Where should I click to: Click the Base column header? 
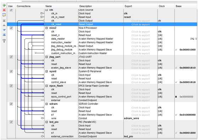(x=178, y=6)
